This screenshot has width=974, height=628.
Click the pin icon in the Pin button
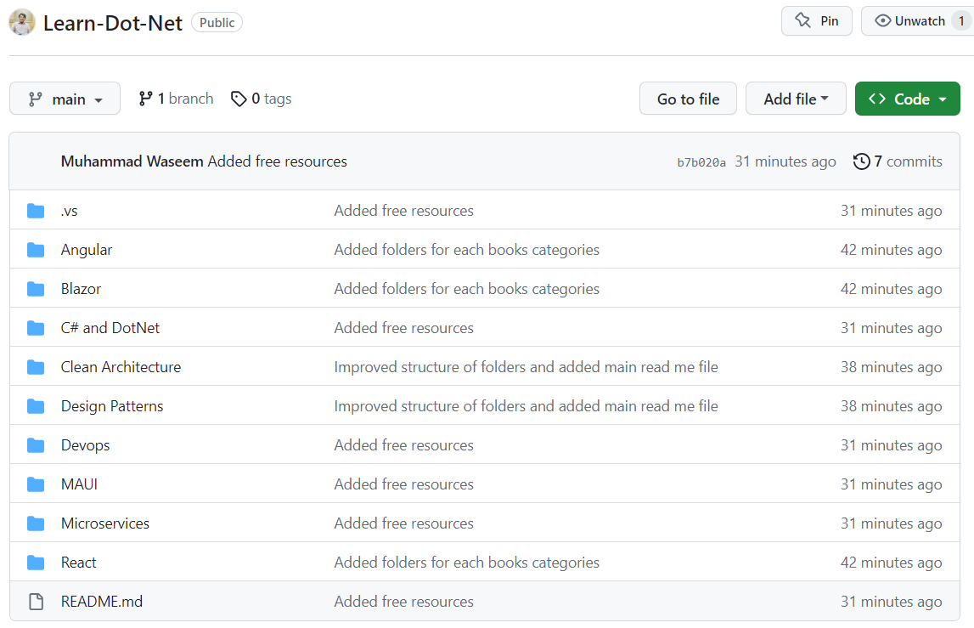pos(802,20)
